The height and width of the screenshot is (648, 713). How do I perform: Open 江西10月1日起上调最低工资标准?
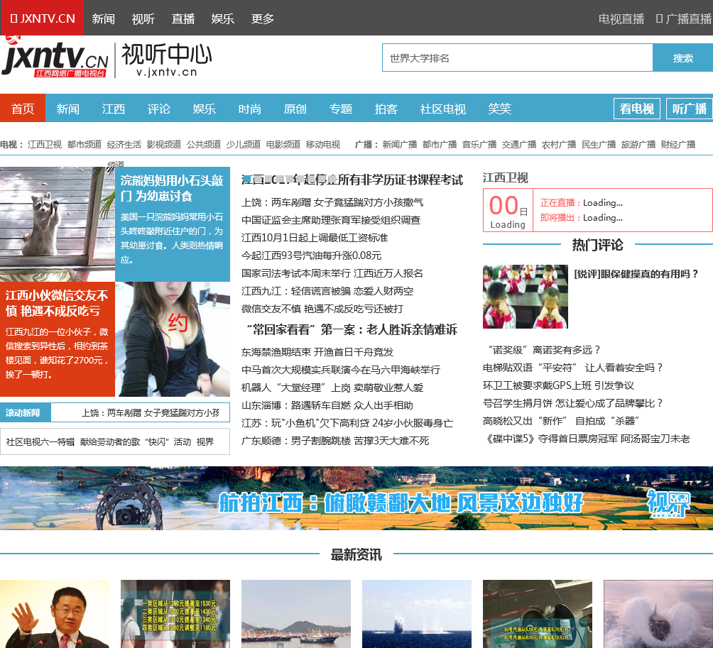pos(315,238)
